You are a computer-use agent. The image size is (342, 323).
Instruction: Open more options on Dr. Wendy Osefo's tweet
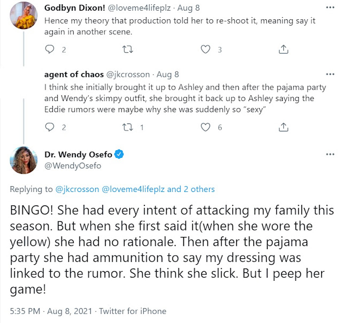click(329, 154)
